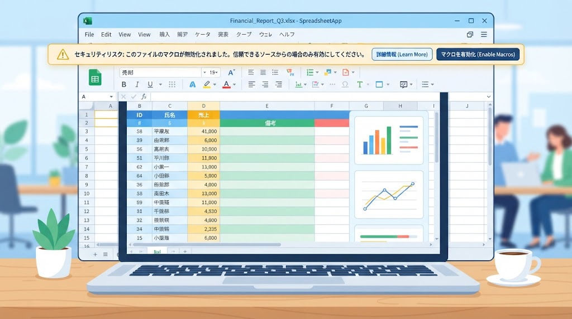572x319 pixels.
Task: Open the line chart thumbnail
Action: pos(389,195)
